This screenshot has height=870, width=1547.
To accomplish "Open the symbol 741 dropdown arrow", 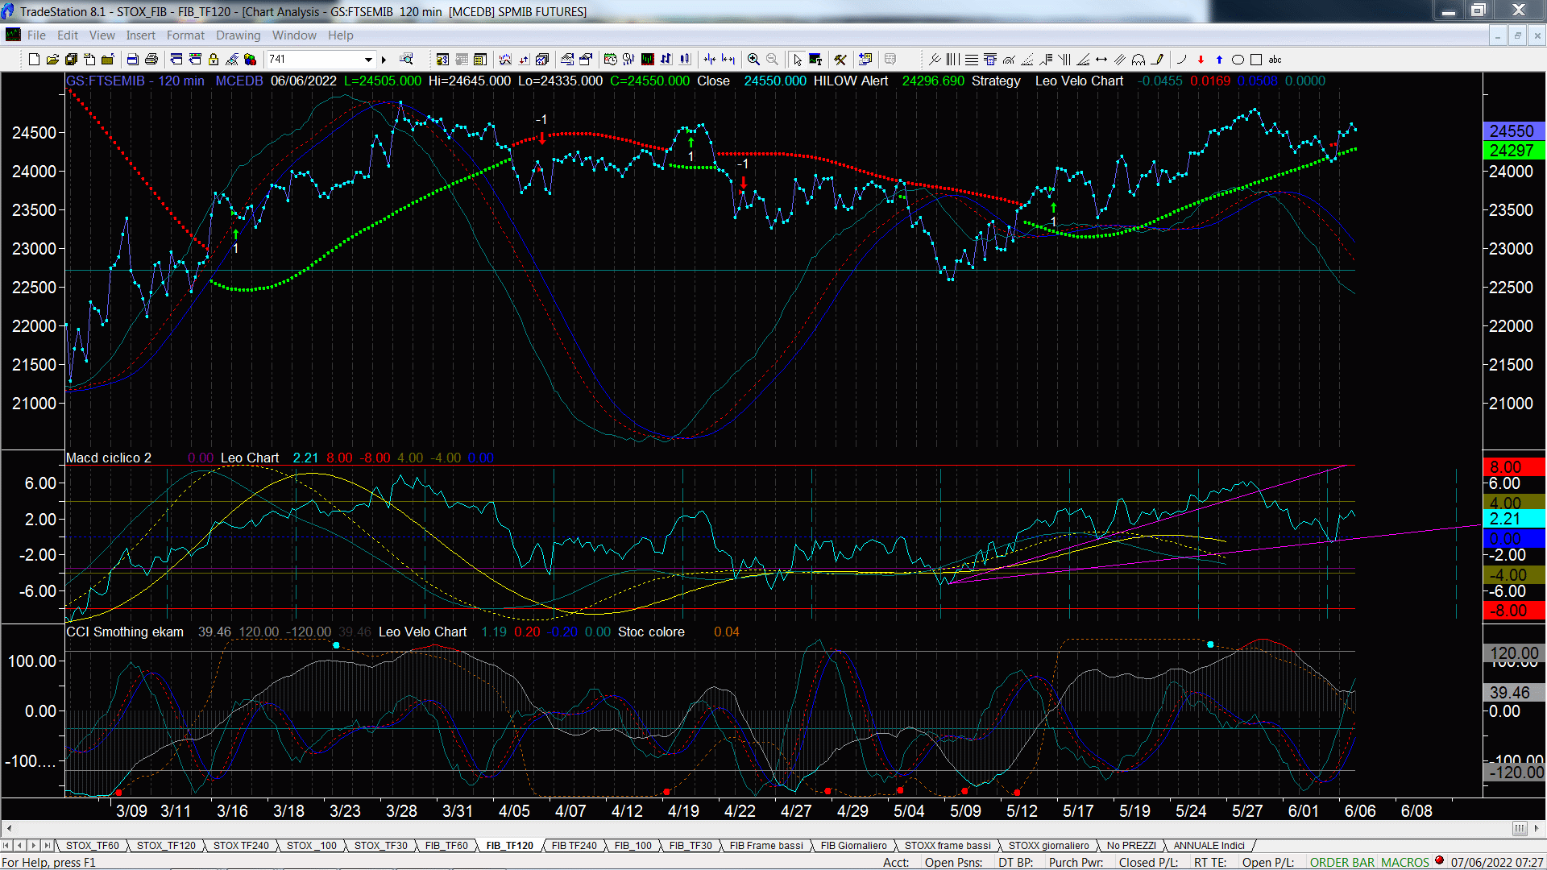I will [x=368, y=60].
